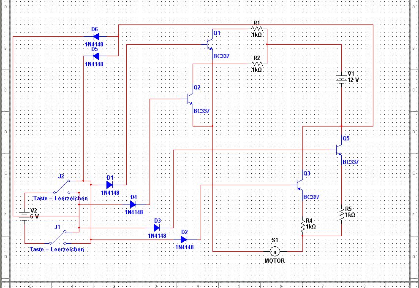Screen dimensions: 419x288
Task: Select the Q3 BC327 transistor symbol
Action: (x=300, y=185)
